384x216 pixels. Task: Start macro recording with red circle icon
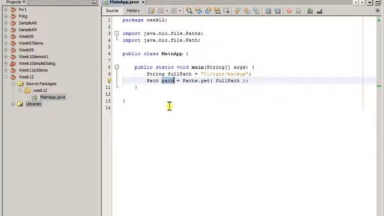coord(289,11)
